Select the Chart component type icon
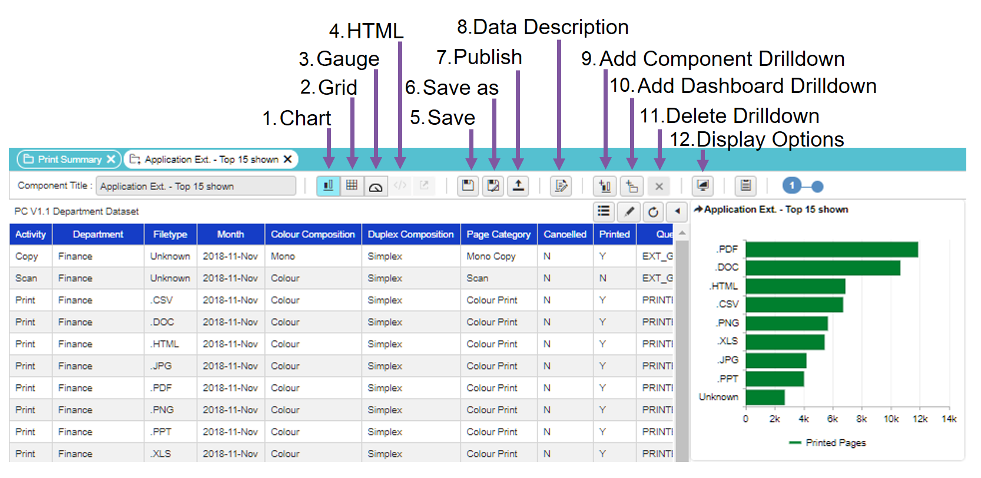Viewport: 981px width, 478px height. [x=329, y=186]
